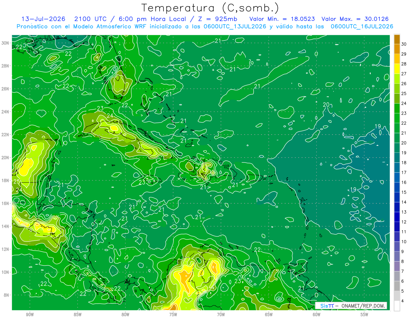Click the bright yellow swatch between 27 and 28
413x319 pixels.
[x=397, y=69]
